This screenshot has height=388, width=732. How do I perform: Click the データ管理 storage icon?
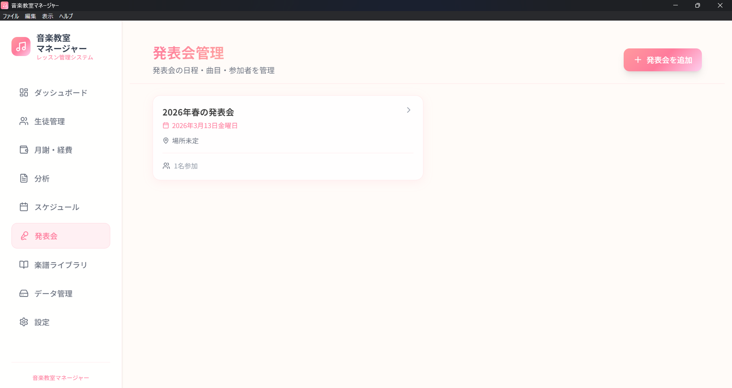23,293
